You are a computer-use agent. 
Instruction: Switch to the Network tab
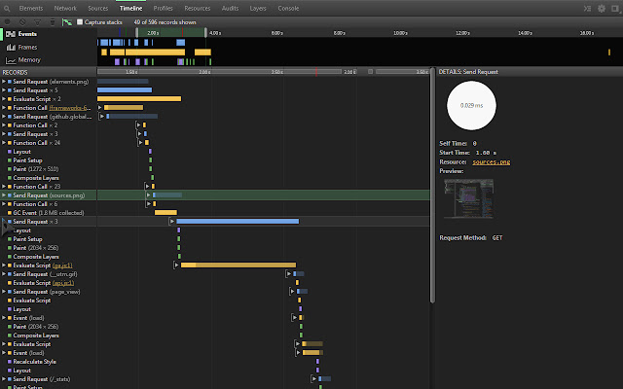click(65, 7)
